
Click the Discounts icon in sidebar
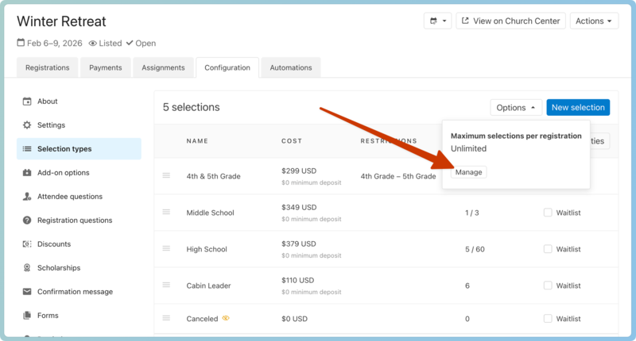pos(27,244)
